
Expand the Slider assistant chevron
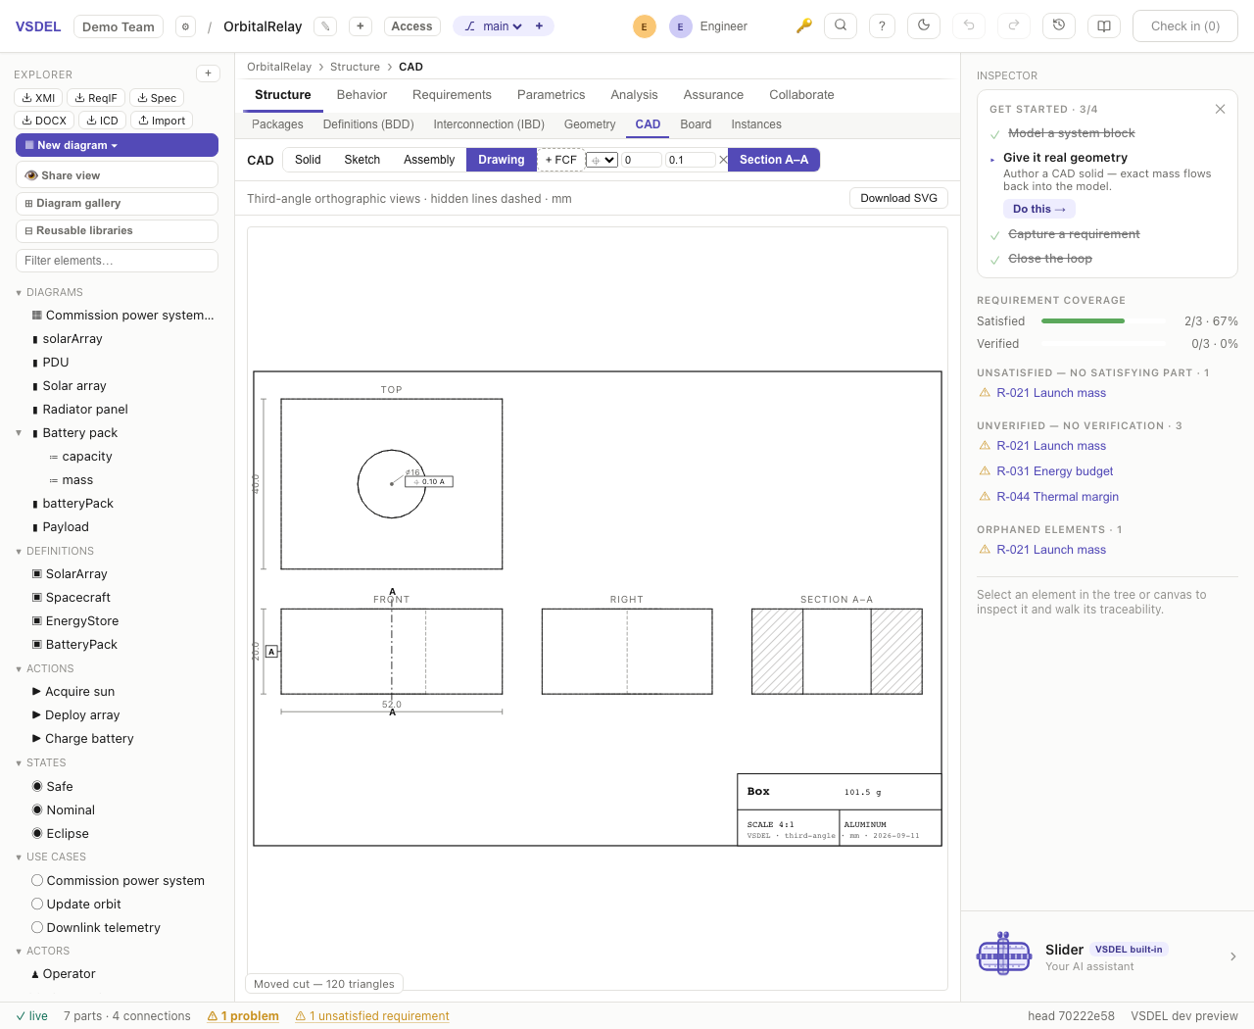pos(1232,956)
